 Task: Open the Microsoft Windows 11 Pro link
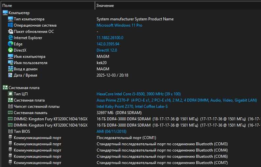coord(119,25)
